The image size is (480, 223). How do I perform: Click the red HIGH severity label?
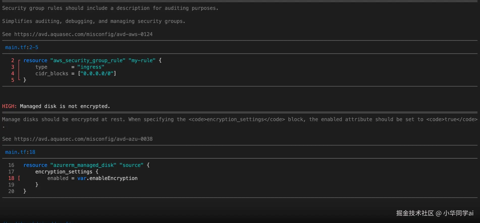[9, 106]
